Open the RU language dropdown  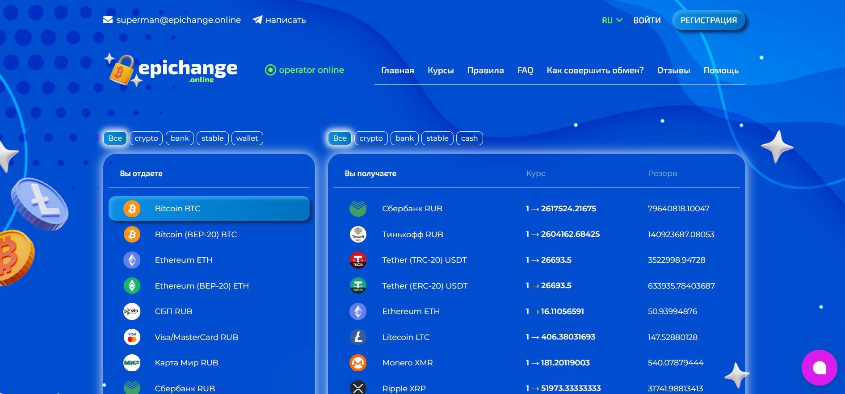click(x=612, y=20)
